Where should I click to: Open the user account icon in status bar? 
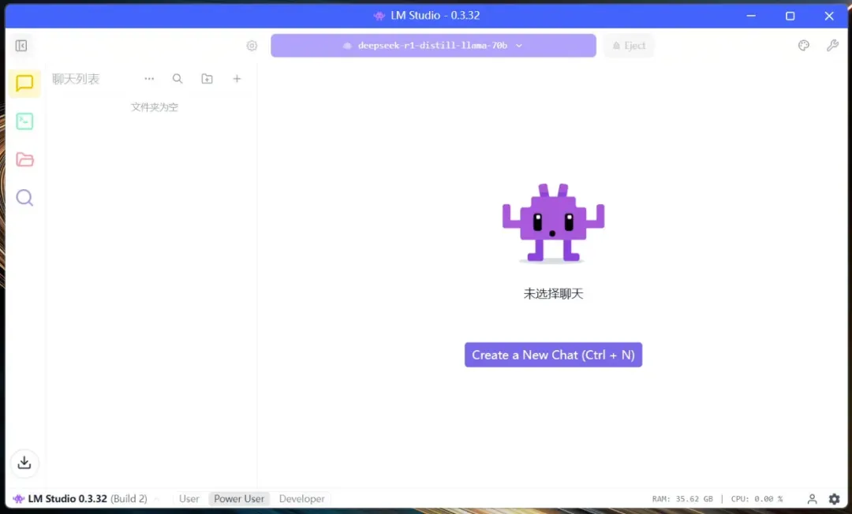point(812,499)
